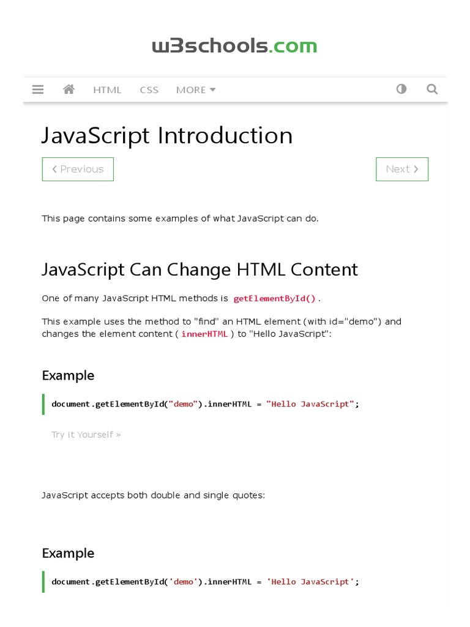The image size is (470, 627).
Task: Click the chevron on the Next button
Action: pyautogui.click(x=416, y=170)
